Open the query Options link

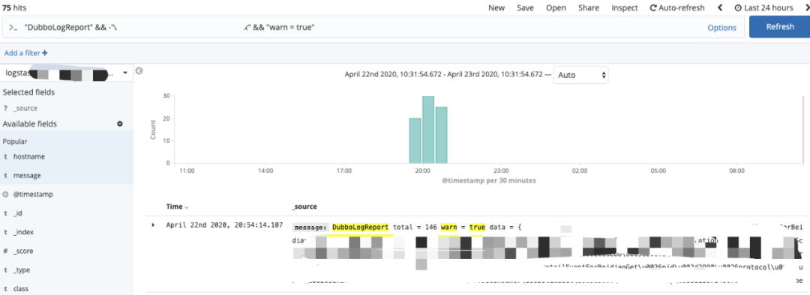point(721,28)
